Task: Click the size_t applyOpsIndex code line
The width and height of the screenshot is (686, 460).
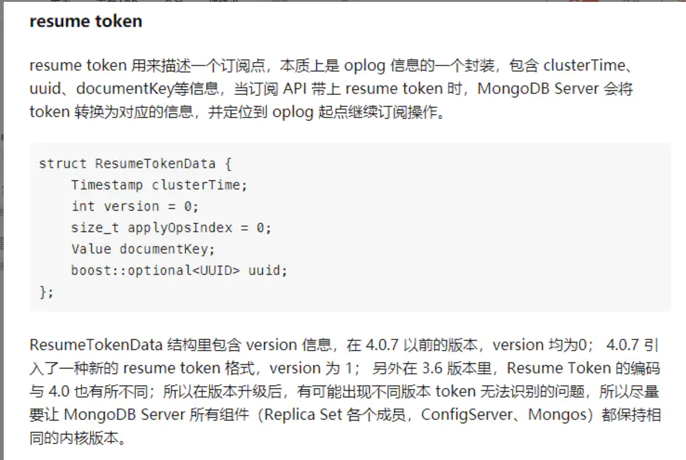Action: pyautogui.click(x=171, y=228)
